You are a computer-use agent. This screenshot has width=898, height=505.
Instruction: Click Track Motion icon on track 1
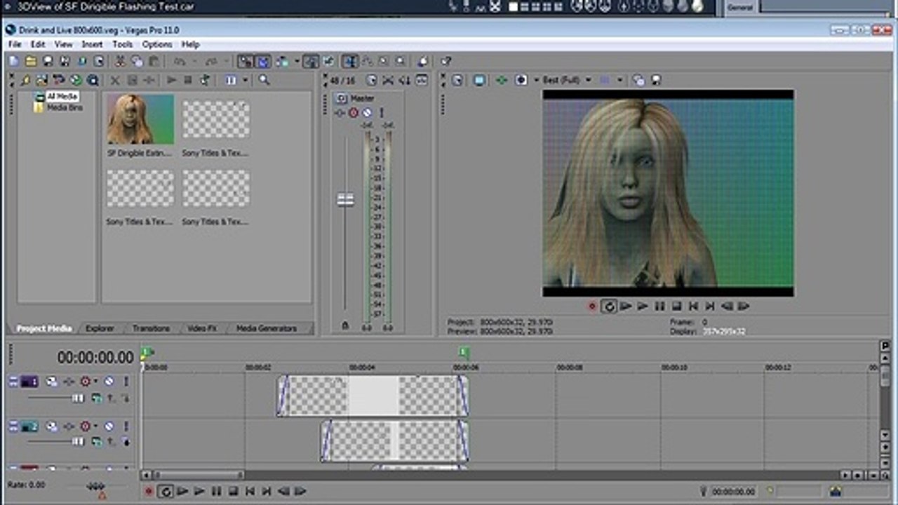(x=52, y=381)
